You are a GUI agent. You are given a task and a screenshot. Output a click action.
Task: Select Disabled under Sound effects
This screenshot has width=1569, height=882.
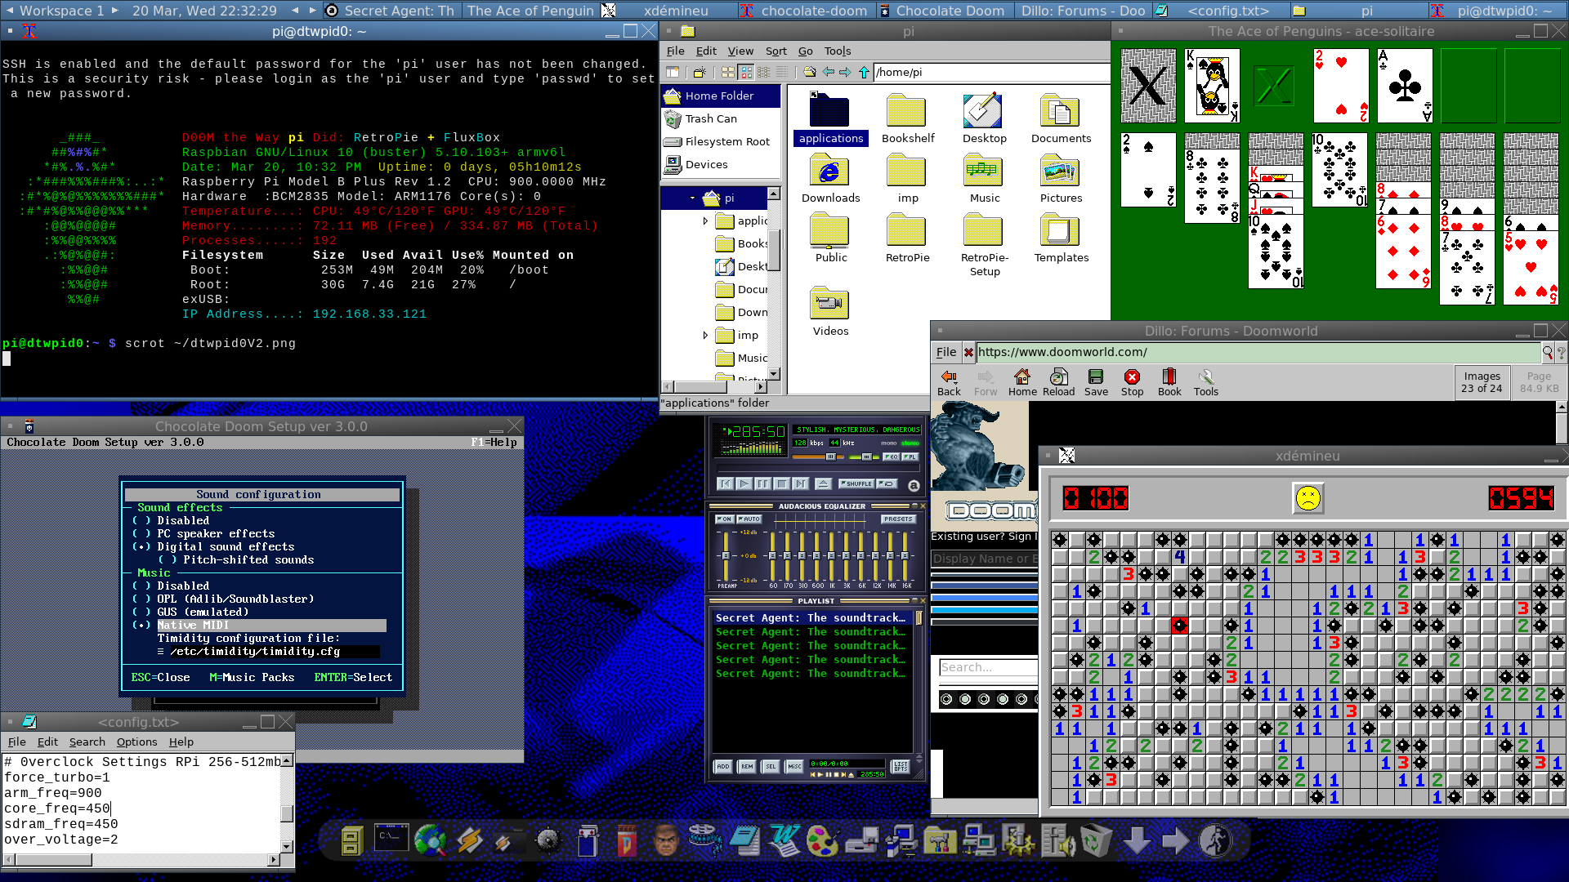171,521
